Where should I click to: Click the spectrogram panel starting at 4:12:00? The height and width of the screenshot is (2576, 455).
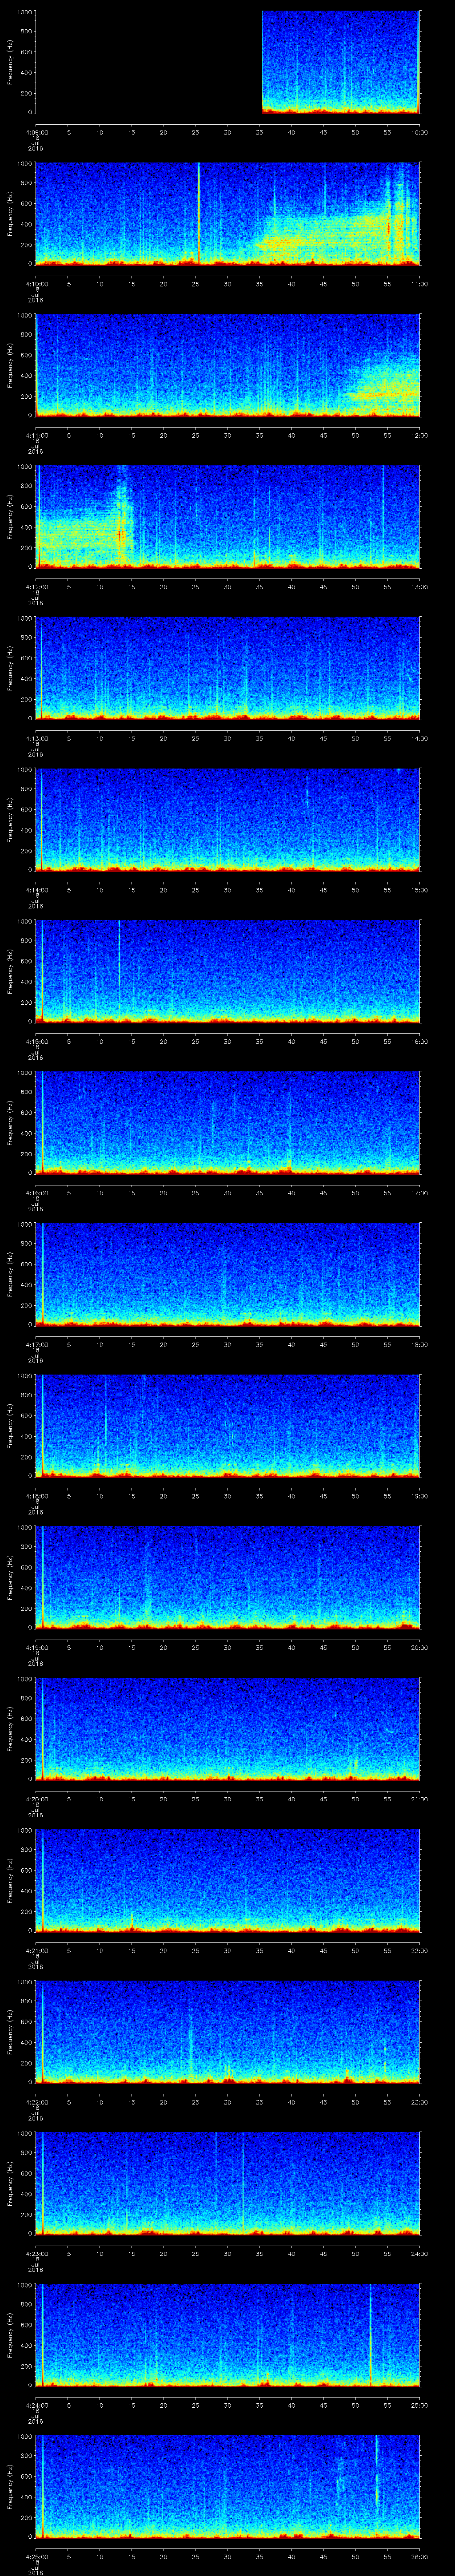coord(228,516)
